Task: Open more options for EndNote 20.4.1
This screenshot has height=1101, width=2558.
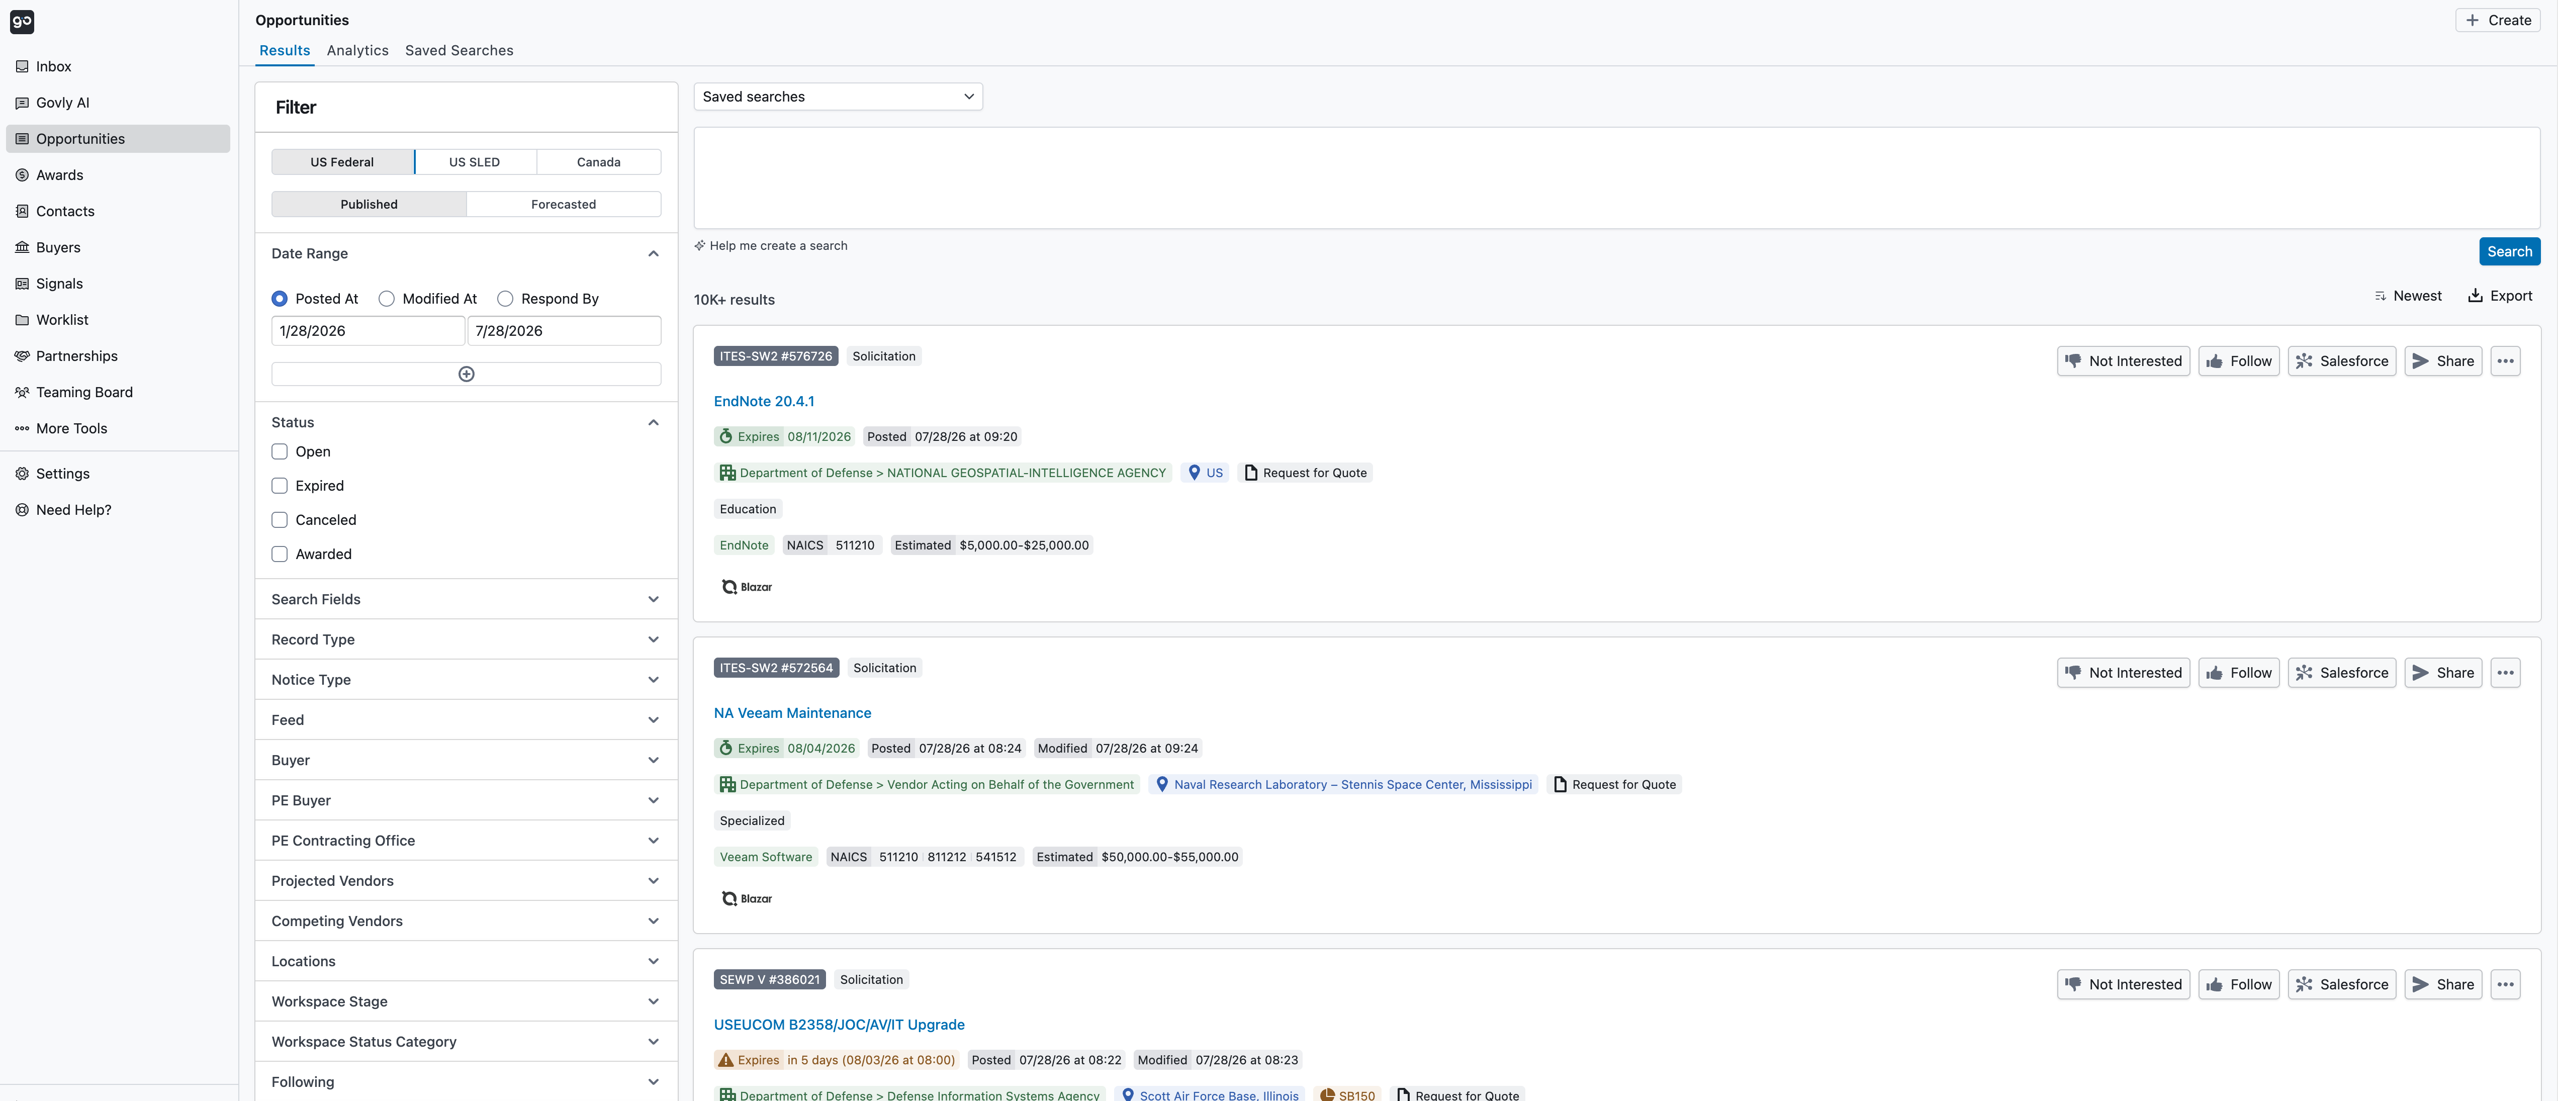Action: (x=2505, y=361)
